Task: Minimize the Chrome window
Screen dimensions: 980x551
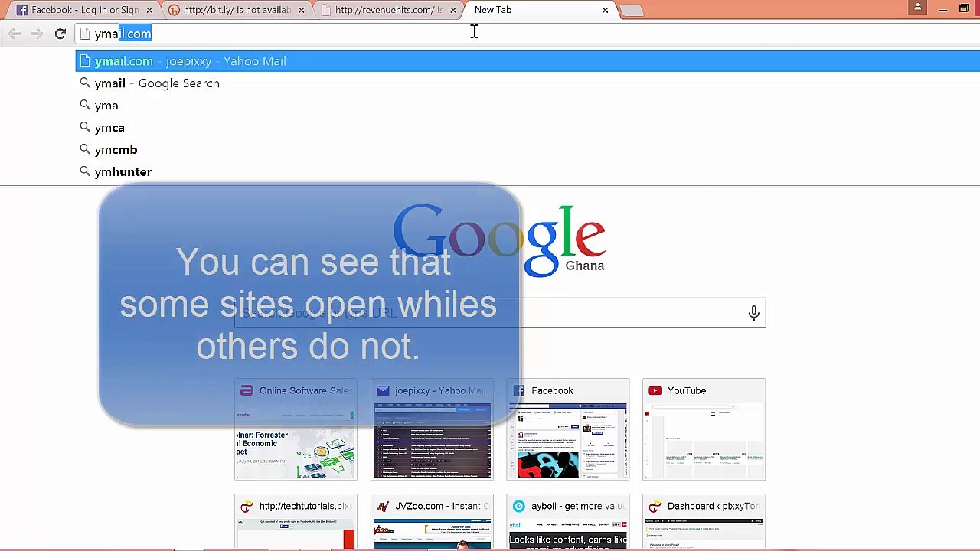Action: [x=942, y=9]
